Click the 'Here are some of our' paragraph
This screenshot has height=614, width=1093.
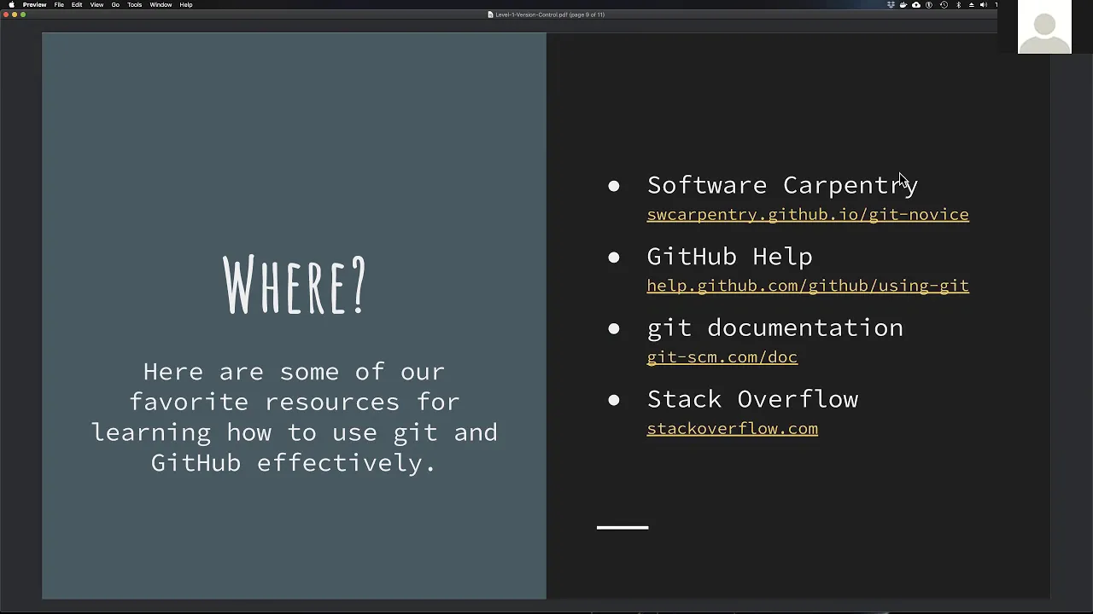tap(295, 417)
